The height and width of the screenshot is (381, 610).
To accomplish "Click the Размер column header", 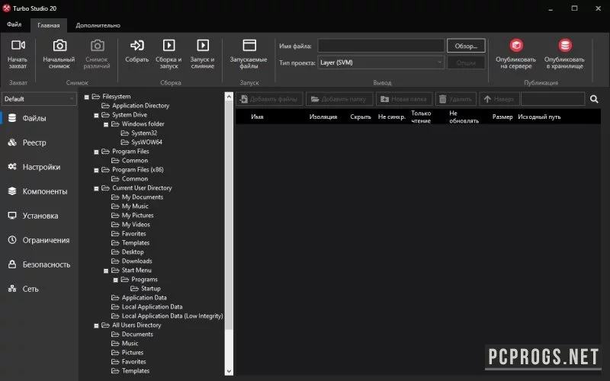I will (x=502, y=117).
